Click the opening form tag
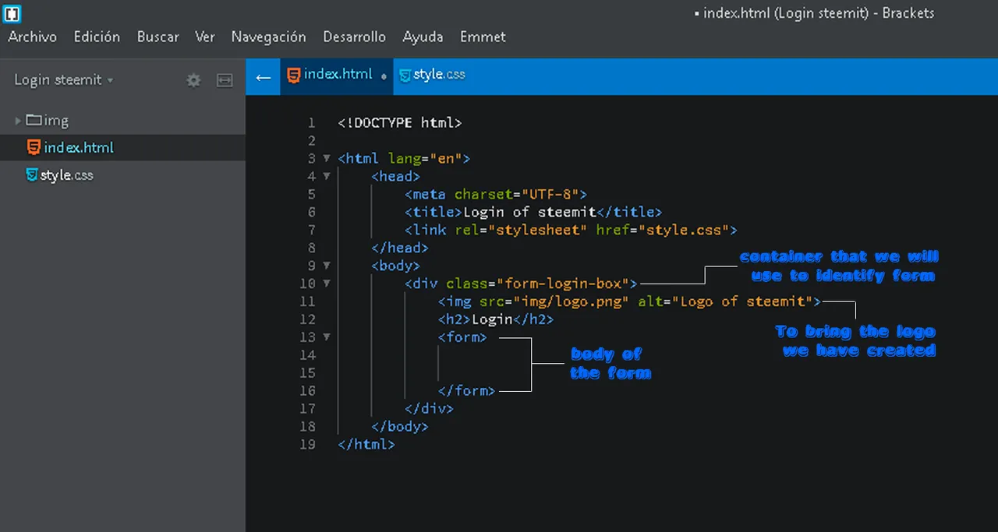Screen dimensions: 998x532 [462, 337]
